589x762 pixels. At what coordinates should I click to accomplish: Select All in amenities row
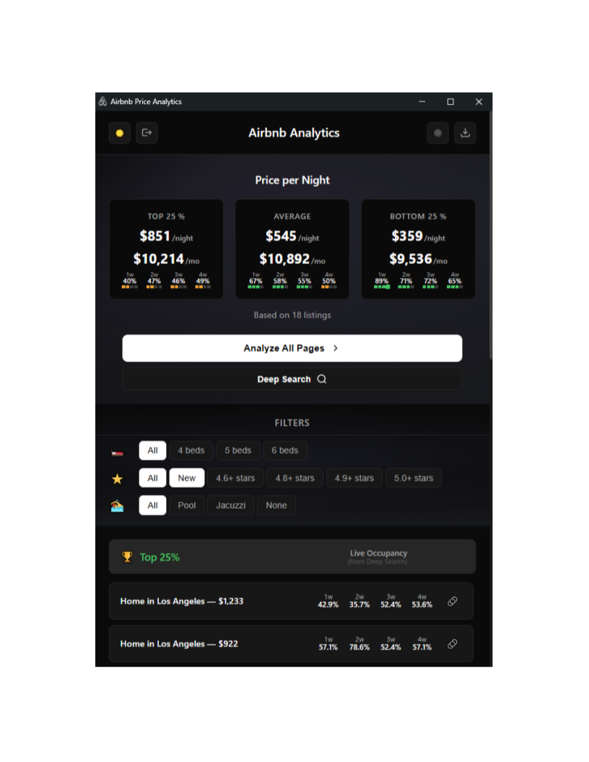(152, 505)
